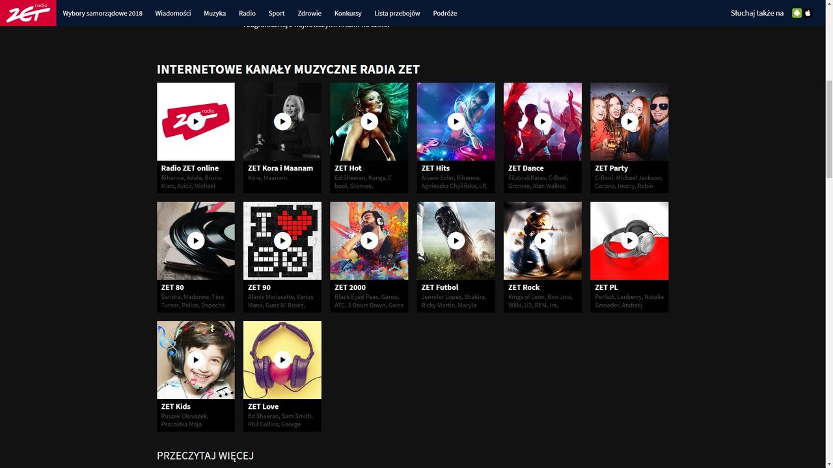Click the Radio ZET logo
This screenshot has width=833, height=468.
pyautogui.click(x=28, y=13)
